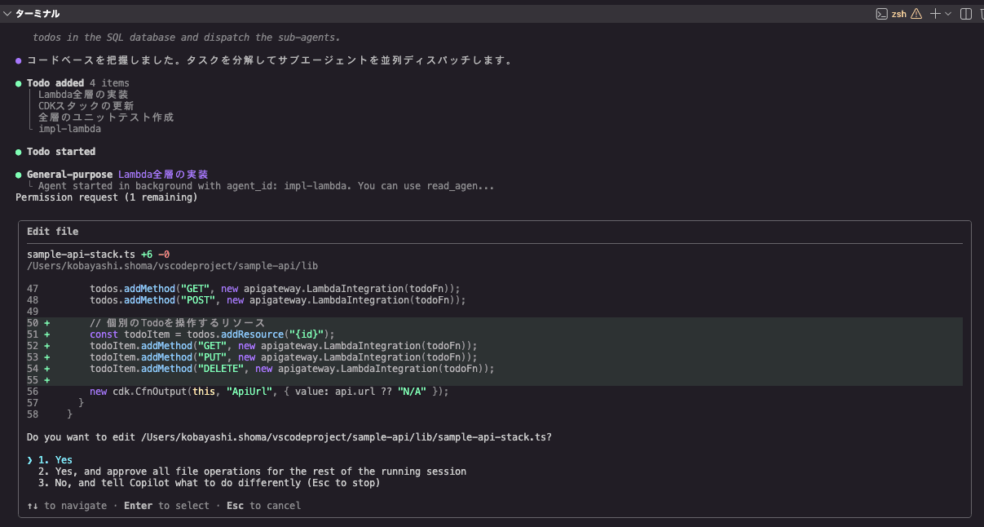Click the trash icon to kill the terminal
984x527 pixels.
[981, 14]
